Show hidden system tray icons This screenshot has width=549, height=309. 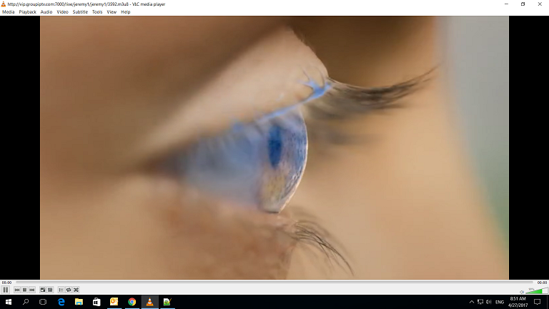click(472, 302)
